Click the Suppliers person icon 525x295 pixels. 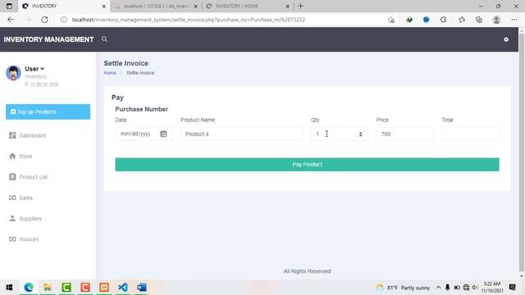click(x=12, y=218)
